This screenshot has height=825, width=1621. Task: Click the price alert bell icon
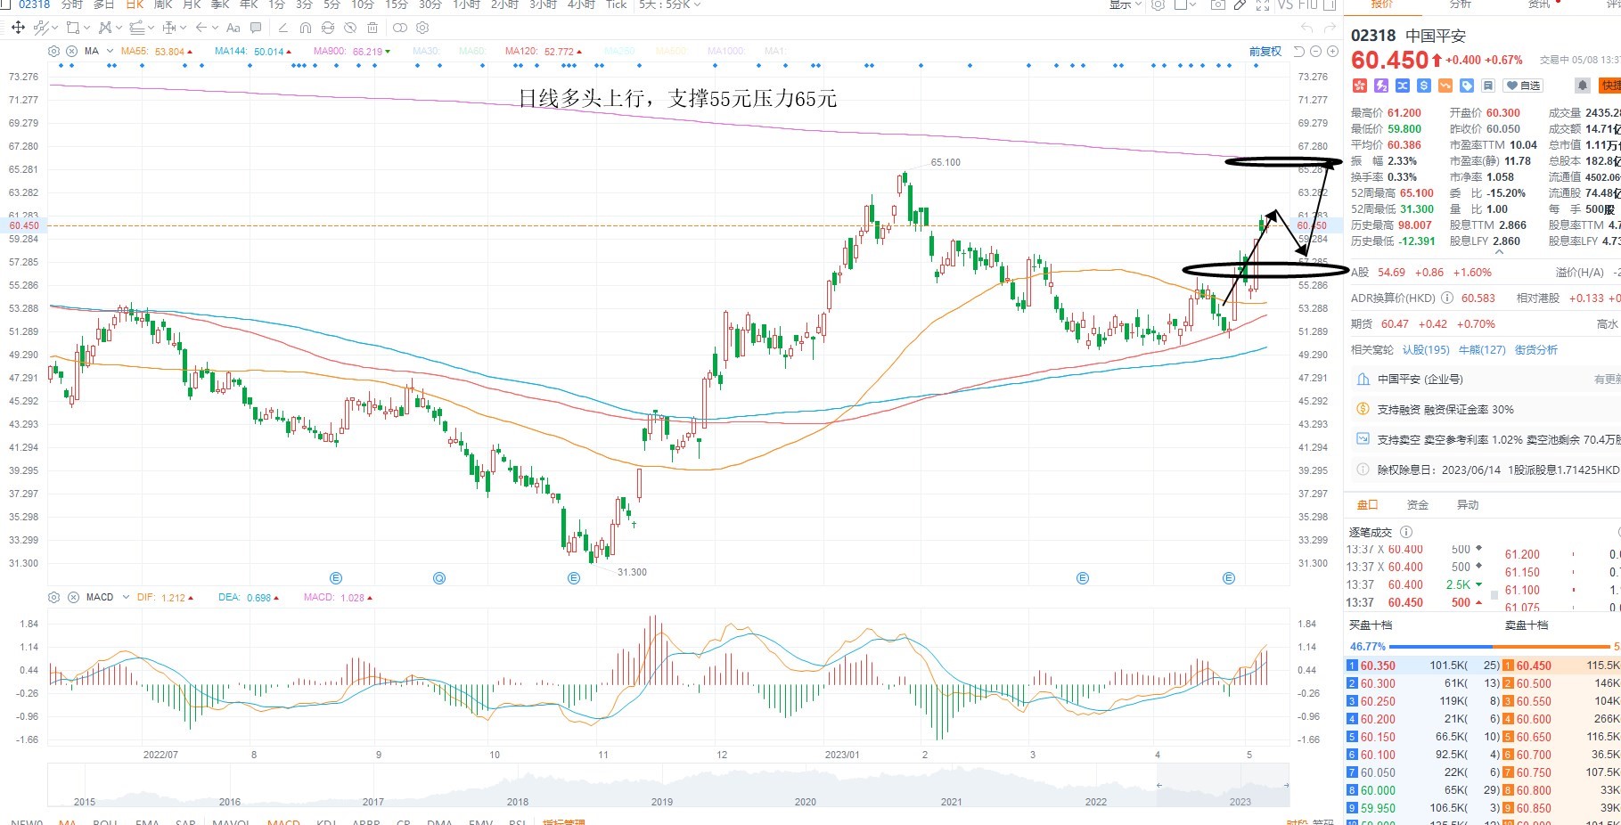point(1582,86)
